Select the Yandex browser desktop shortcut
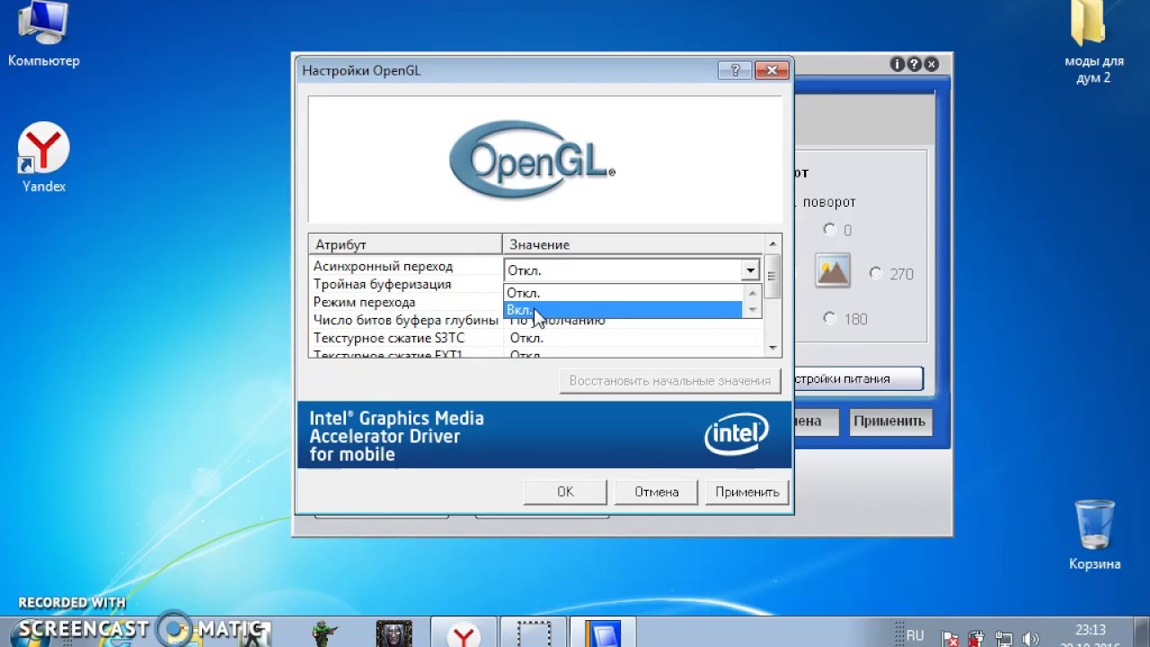The image size is (1150, 647). tap(43, 158)
